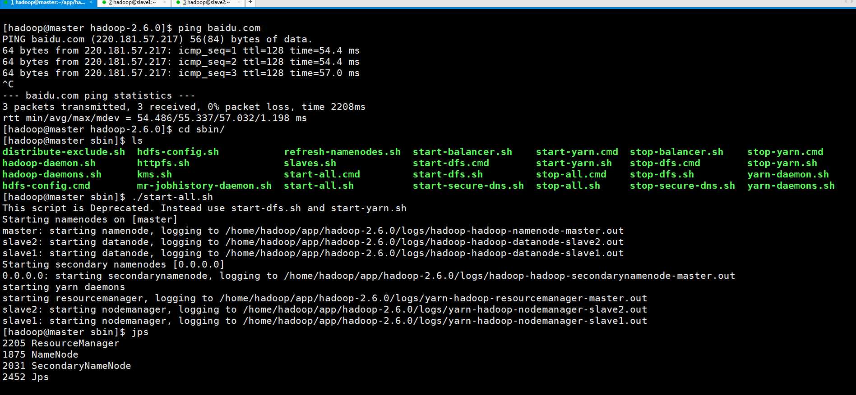Switch to the hadoop@slave1 session tab
The width and height of the screenshot is (856, 395).
(134, 3)
